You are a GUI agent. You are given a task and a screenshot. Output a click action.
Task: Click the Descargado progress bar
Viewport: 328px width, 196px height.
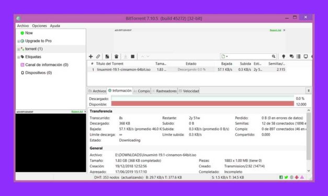[x=202, y=97]
